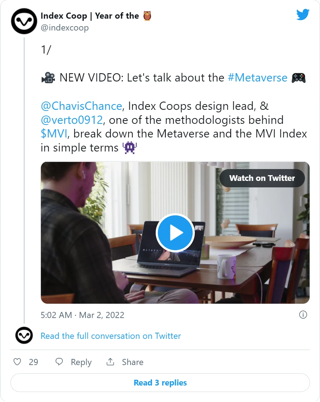The height and width of the screenshot is (402, 320).
Task: Open the tweet info icon
Action: 303,314
